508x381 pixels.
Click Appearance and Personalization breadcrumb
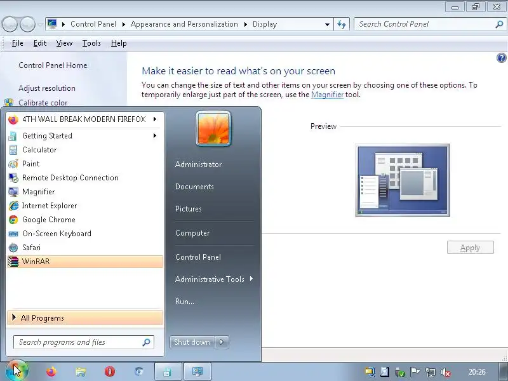tap(184, 24)
